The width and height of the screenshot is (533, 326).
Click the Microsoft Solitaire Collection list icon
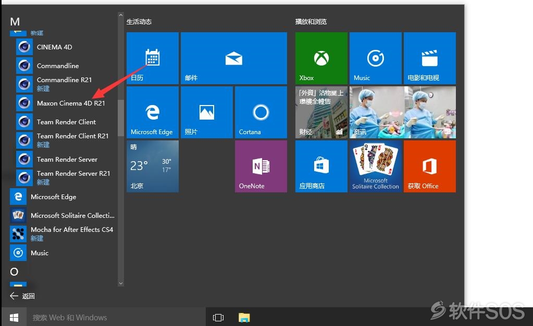click(x=18, y=215)
